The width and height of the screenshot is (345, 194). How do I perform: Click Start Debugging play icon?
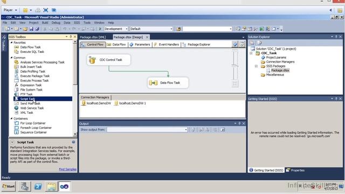[x=100, y=29]
